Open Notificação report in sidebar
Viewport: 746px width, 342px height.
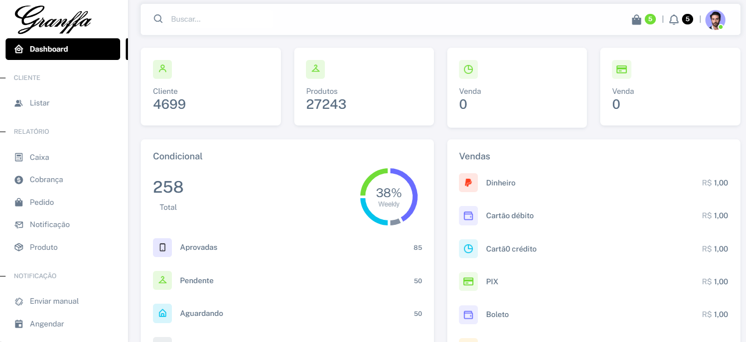pyautogui.click(x=50, y=224)
